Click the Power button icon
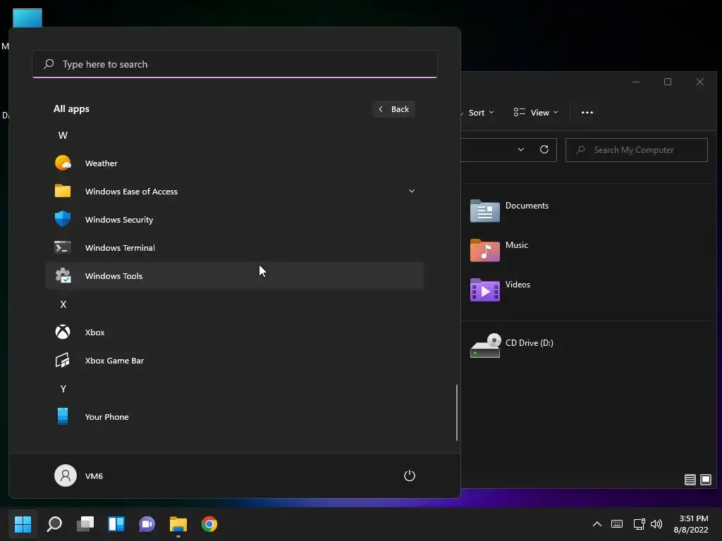 410,475
